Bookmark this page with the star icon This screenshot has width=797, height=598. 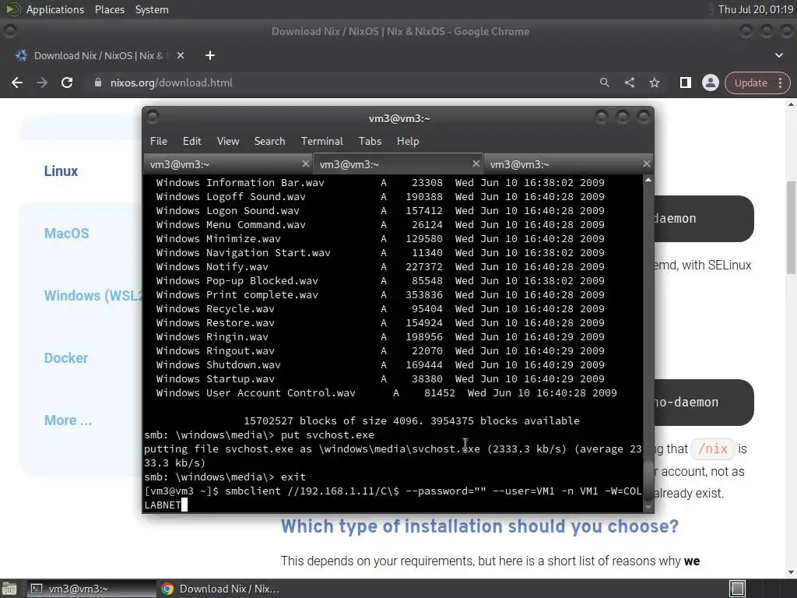[x=654, y=83]
